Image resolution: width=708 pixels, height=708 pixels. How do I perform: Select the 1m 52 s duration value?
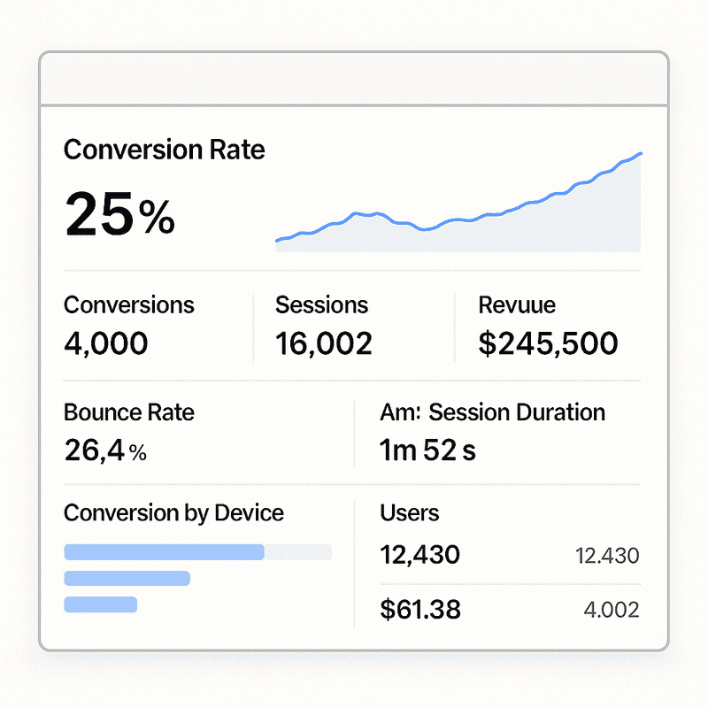point(427,451)
